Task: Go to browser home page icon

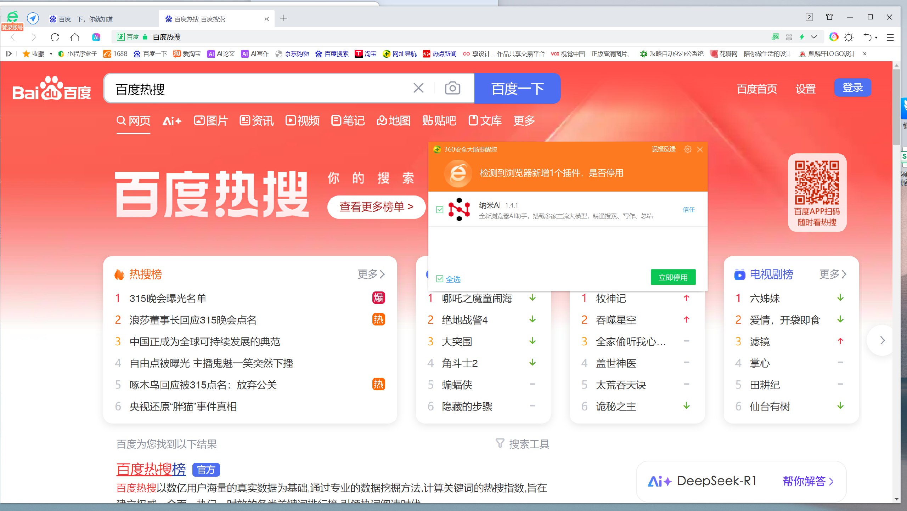Action: pyautogui.click(x=75, y=37)
